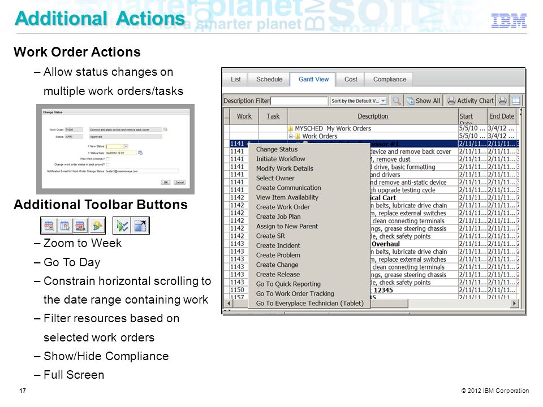The width and height of the screenshot is (543, 407).
Task: Switch to the Schedule tab
Action: pyautogui.click(x=269, y=79)
